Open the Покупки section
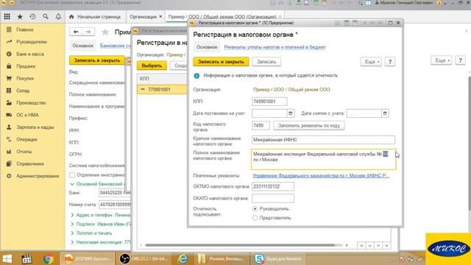471x265 pixels. click(x=25, y=79)
